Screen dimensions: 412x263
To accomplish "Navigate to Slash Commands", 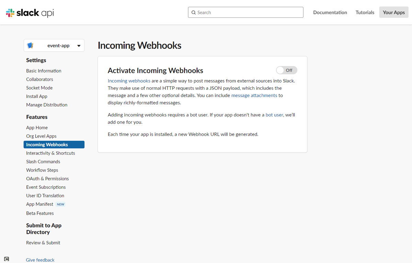I will tap(43, 162).
